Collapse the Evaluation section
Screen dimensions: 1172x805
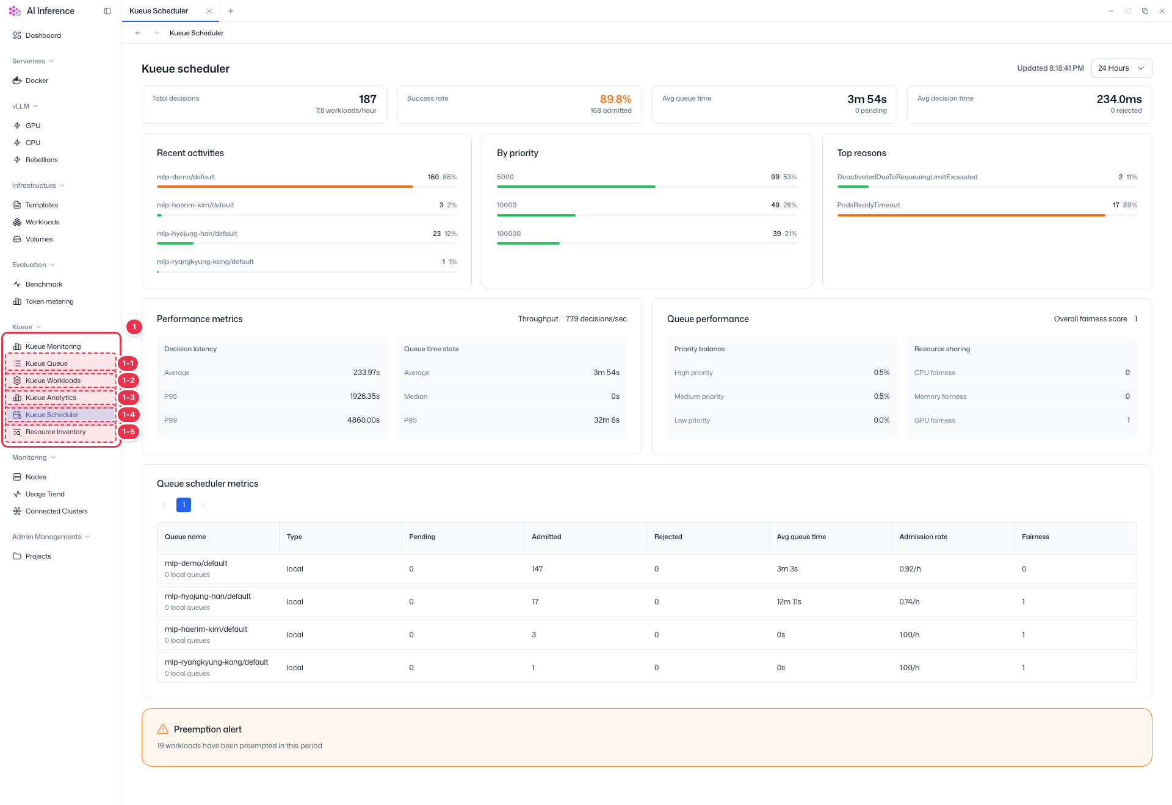point(34,265)
